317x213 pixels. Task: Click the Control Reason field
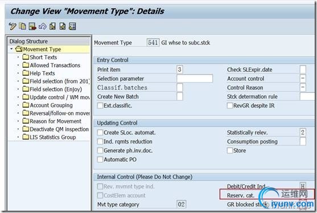[303, 88]
